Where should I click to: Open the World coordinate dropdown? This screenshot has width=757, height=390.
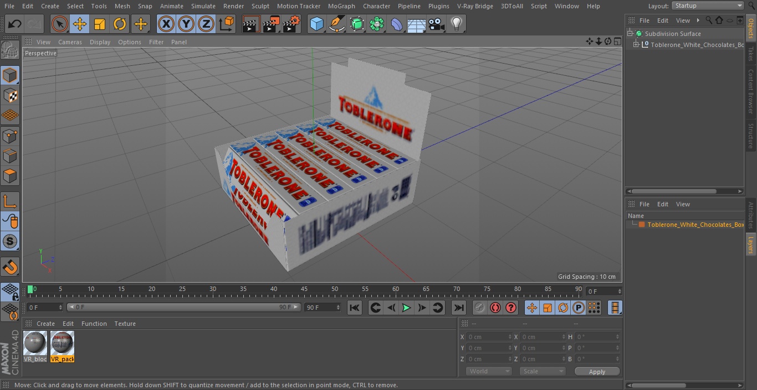point(488,371)
